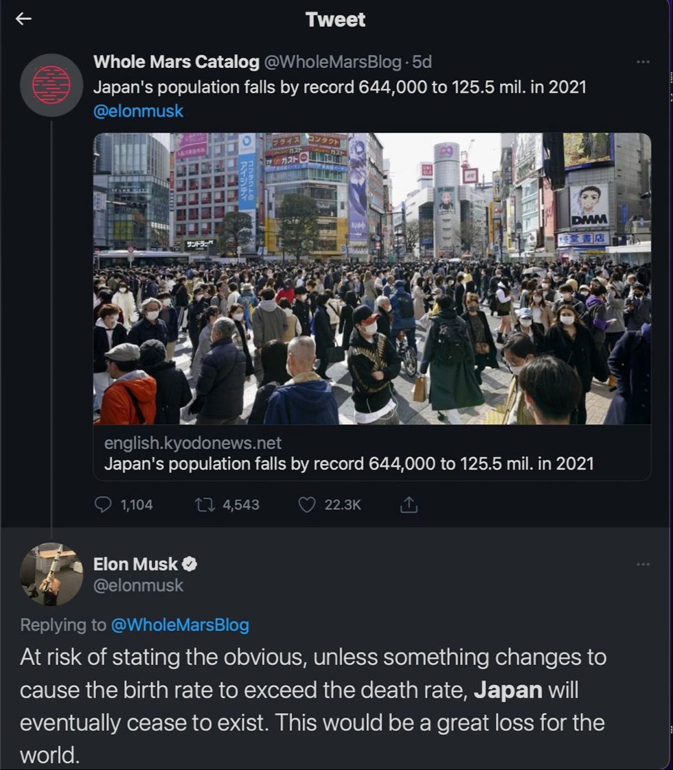Screen dimensions: 673x770
Task: Open Elon Musk's profile picture
Action: [x=52, y=574]
